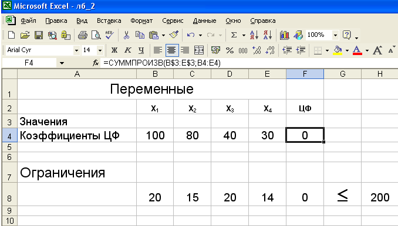Apply yellow fill color bucket
The width and height of the screenshot is (398, 226).
pos(338,50)
